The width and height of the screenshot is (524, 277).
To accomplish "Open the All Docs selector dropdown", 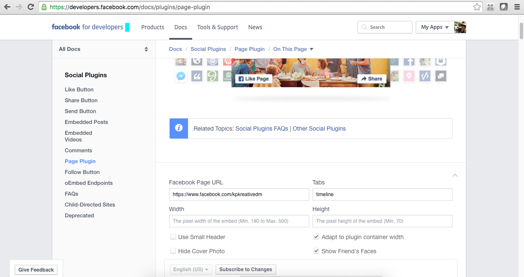I will (104, 49).
